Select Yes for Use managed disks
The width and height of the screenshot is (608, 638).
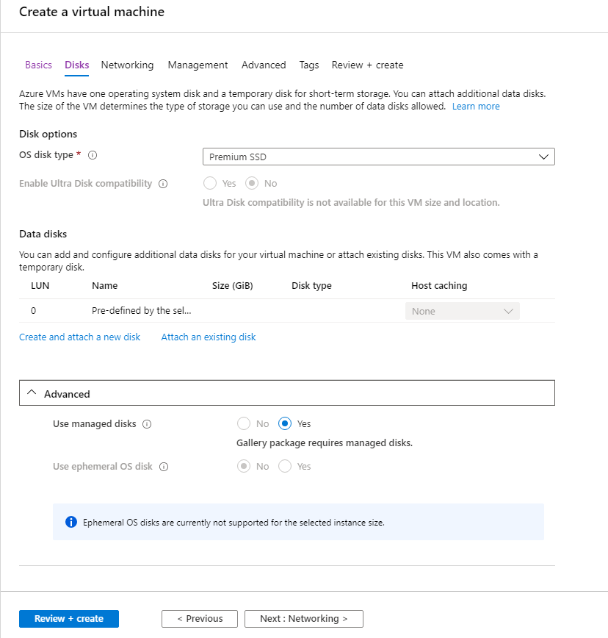coord(285,423)
